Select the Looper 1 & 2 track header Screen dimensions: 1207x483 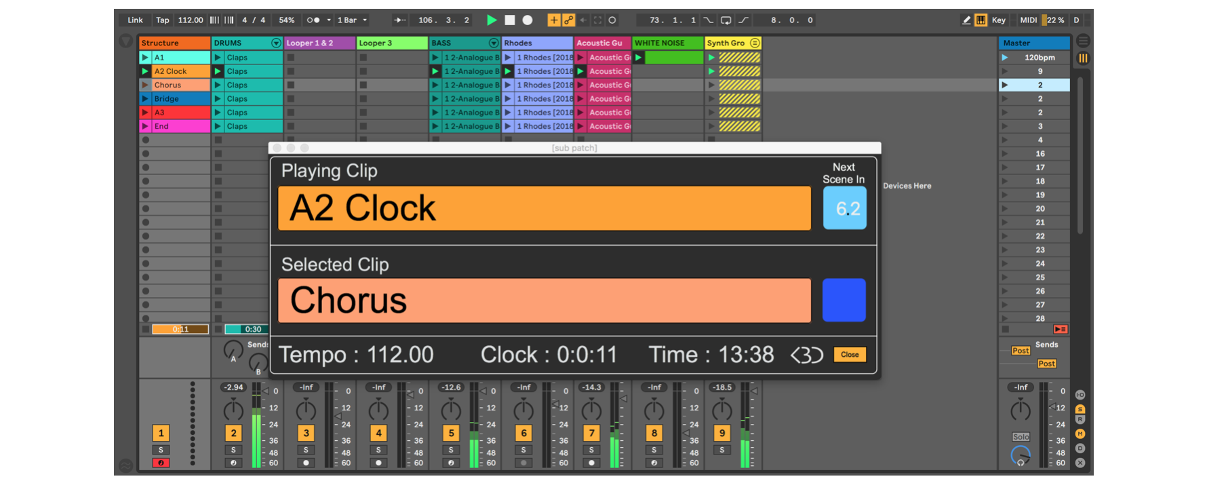[320, 43]
